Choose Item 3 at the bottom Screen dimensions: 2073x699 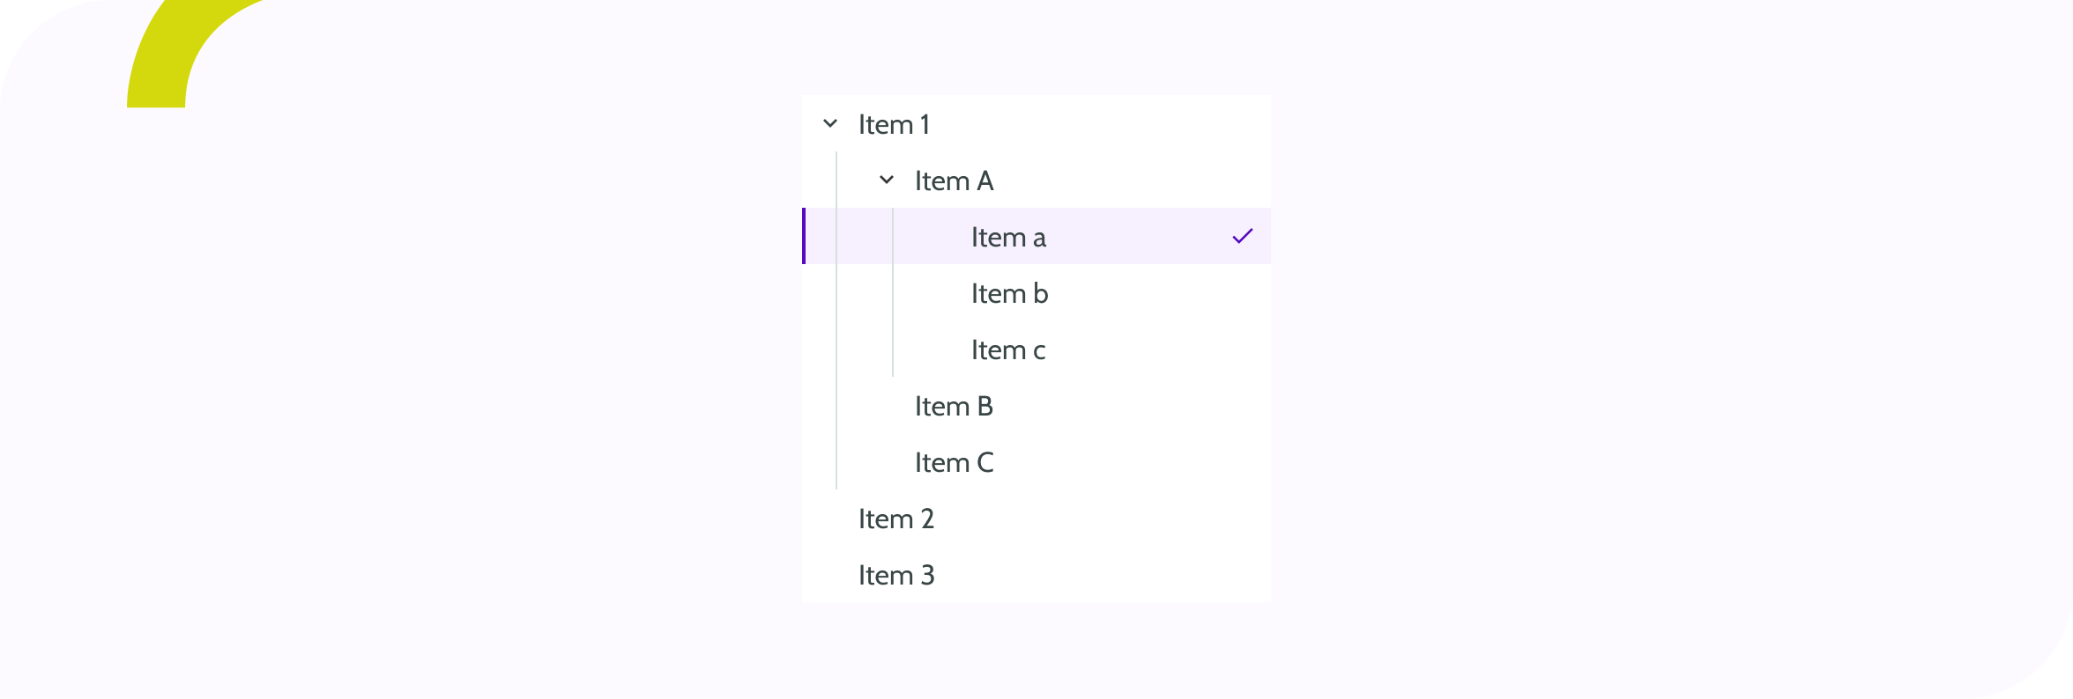(895, 576)
